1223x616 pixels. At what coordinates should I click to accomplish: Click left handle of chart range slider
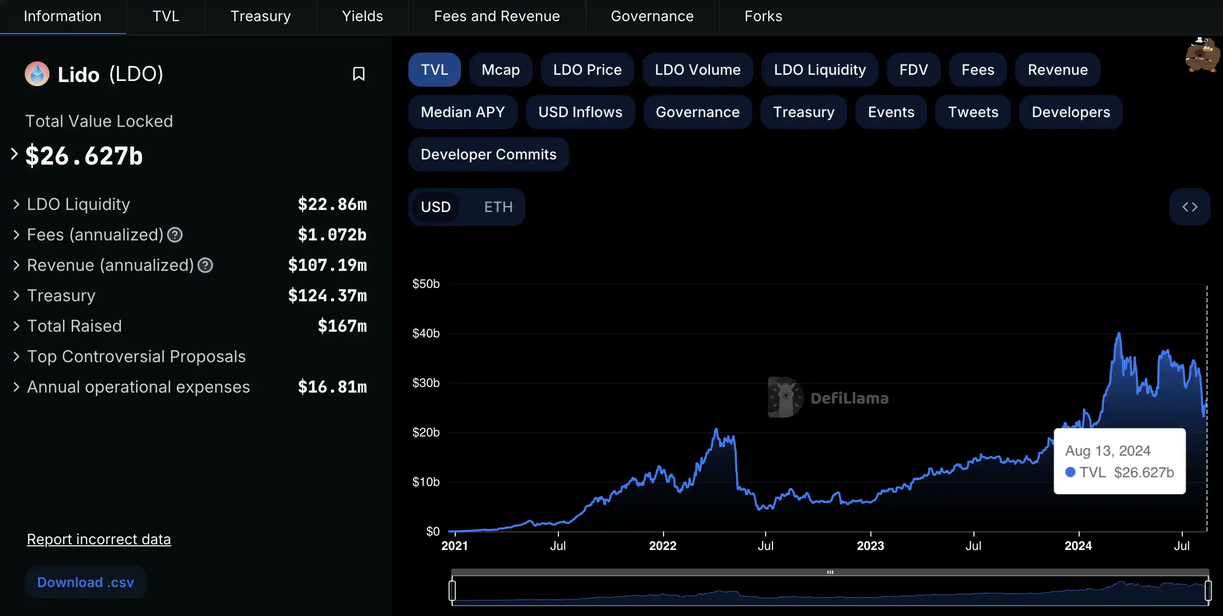(x=452, y=590)
